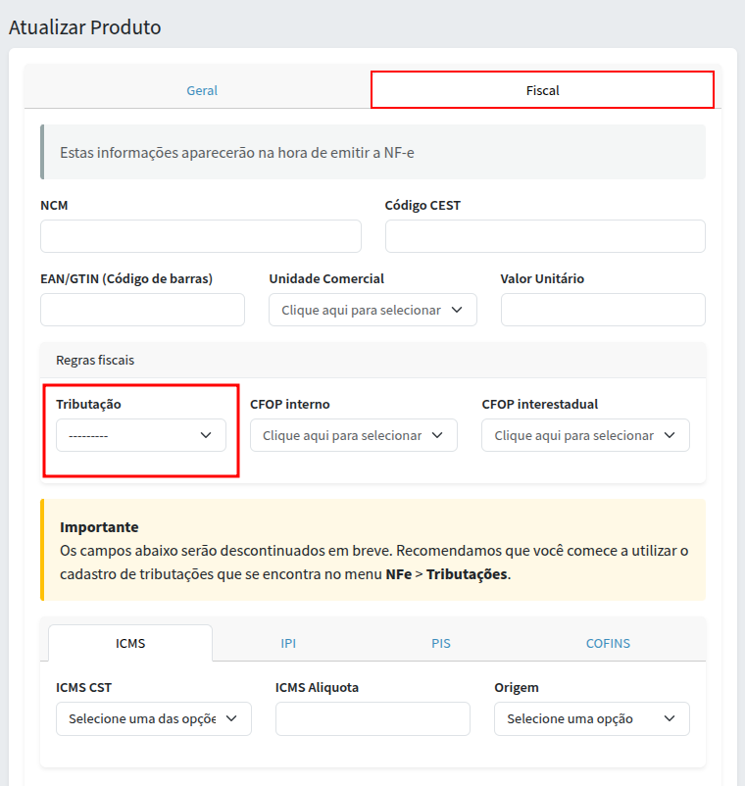Viewport: 745px width, 786px height.
Task: Click the EAN/GTIN barcode field
Action: point(142,310)
